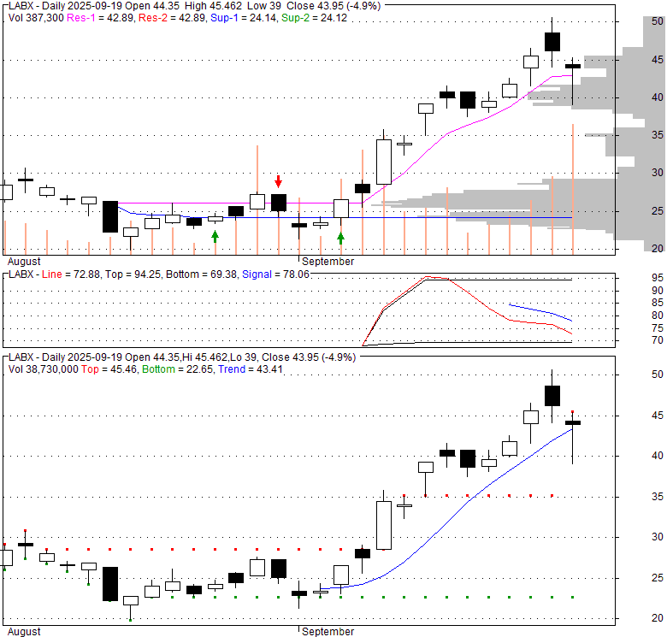Click the blue Sup-1 label
This screenshot has width=667, height=637.
click(x=225, y=18)
